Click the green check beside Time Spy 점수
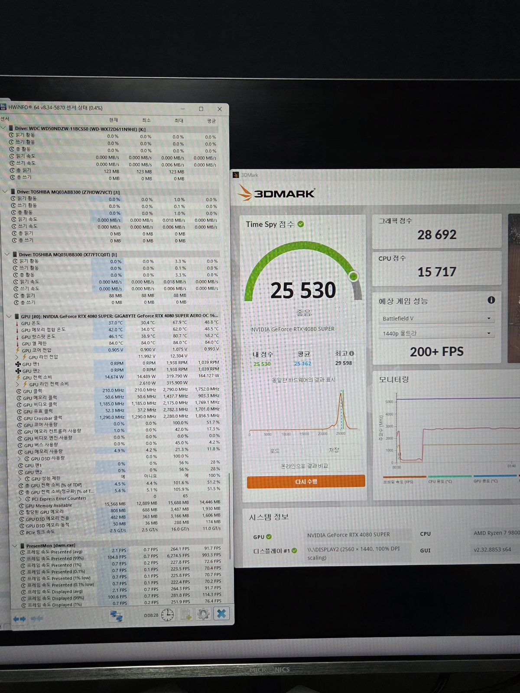The image size is (520, 693). click(301, 224)
